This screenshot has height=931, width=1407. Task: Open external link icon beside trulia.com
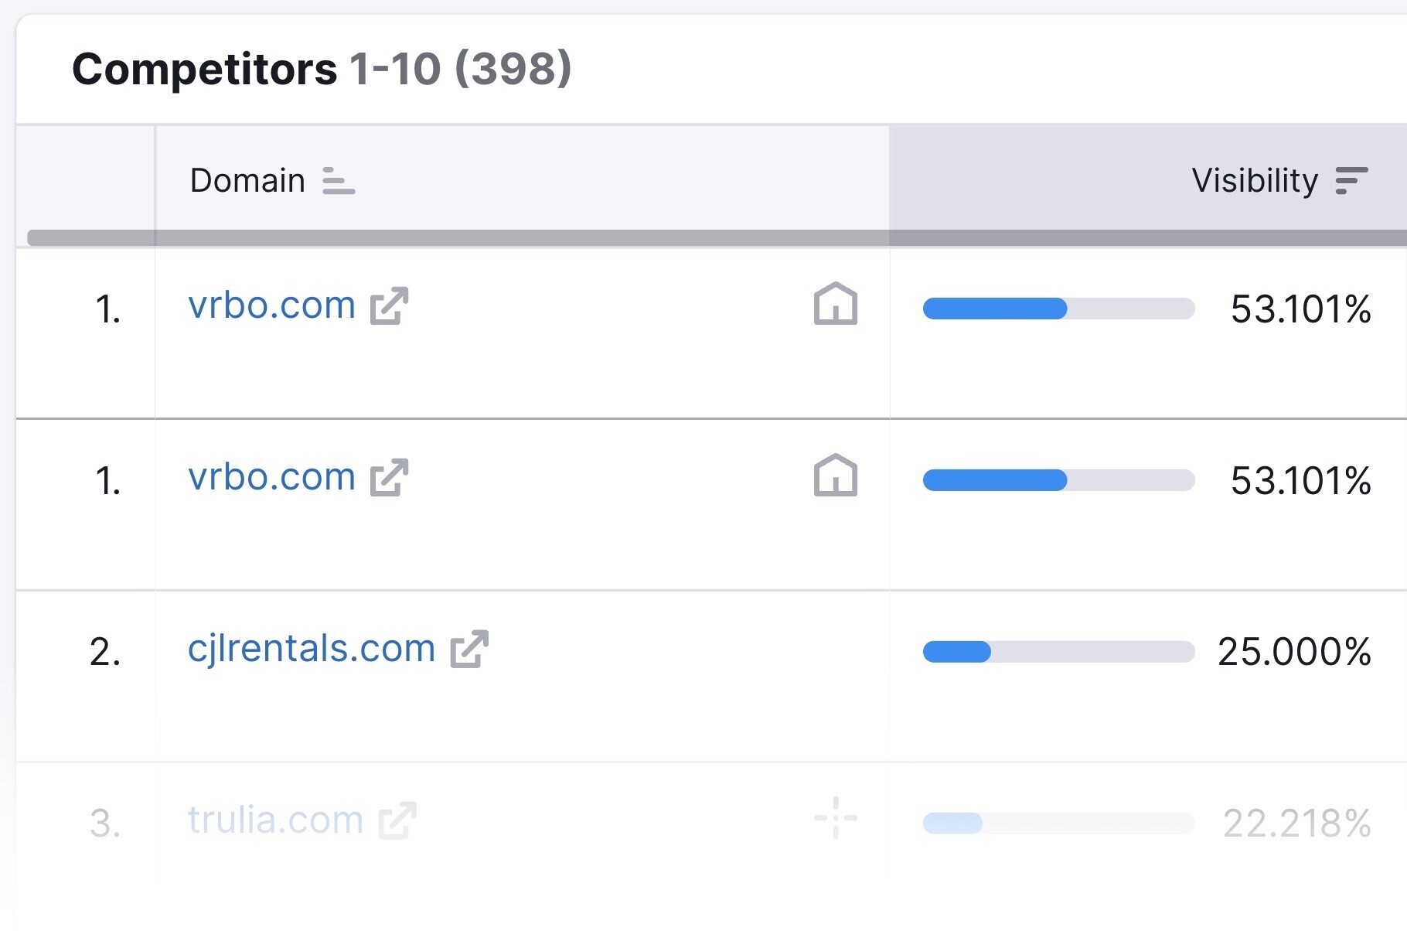[397, 820]
